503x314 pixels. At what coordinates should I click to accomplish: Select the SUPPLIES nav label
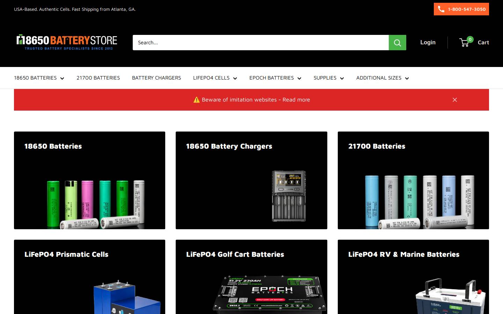pos(325,78)
